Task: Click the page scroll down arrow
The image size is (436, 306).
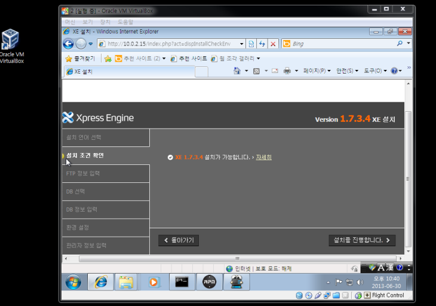Action: click(408, 251)
